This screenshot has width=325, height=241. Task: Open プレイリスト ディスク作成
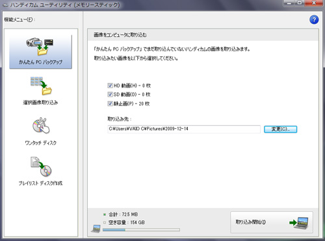pos(40,171)
